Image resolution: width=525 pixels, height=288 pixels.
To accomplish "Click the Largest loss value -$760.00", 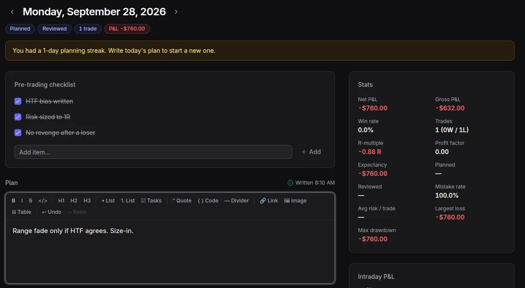I will point(450,217).
